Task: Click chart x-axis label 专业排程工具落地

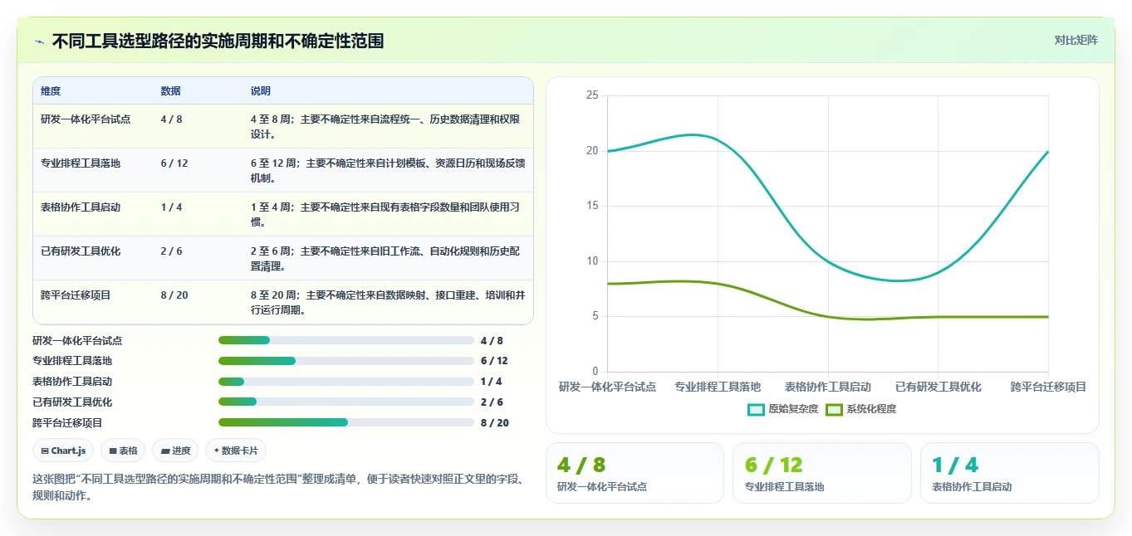Action: point(718,387)
